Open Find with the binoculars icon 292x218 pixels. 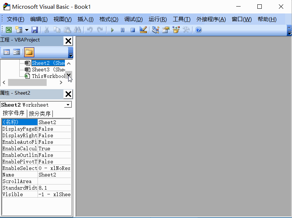[x=78, y=30]
